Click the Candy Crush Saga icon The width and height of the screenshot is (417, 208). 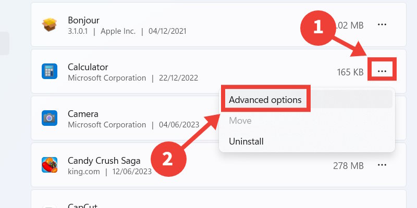49,165
